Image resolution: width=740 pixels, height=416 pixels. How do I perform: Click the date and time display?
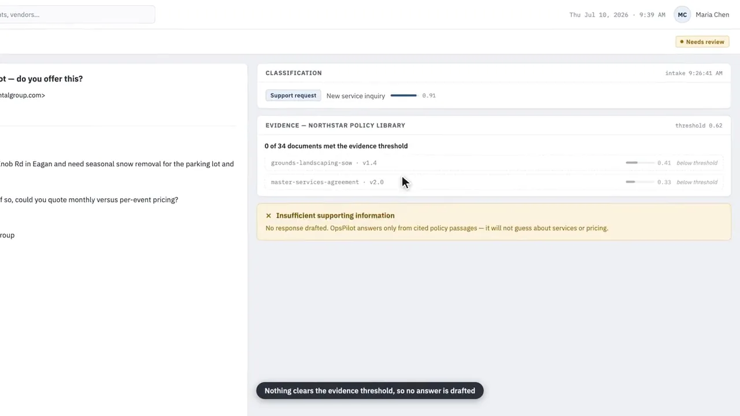click(617, 14)
